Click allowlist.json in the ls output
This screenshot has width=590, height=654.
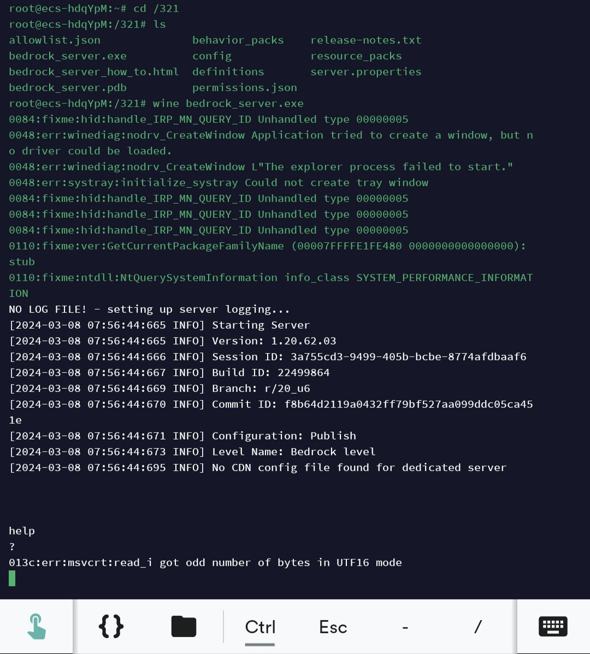point(55,40)
